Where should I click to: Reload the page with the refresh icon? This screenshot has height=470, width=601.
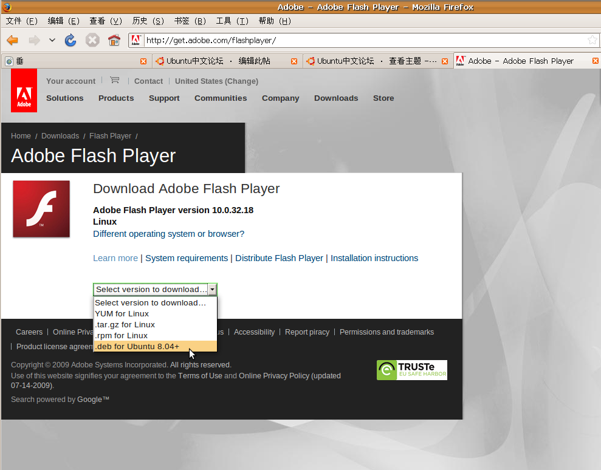70,40
